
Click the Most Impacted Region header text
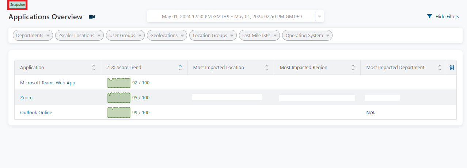[303, 67]
